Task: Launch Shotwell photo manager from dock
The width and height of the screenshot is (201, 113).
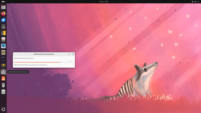Action: click(x=3, y=46)
